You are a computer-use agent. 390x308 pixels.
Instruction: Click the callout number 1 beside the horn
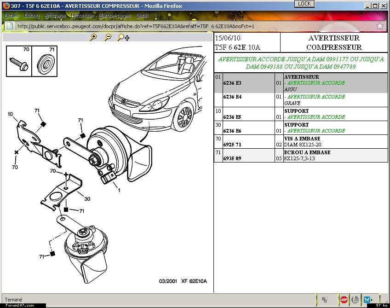119,190
